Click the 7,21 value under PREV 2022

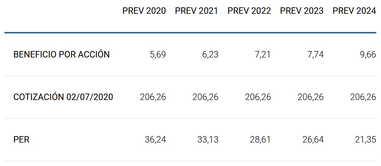[263, 55]
